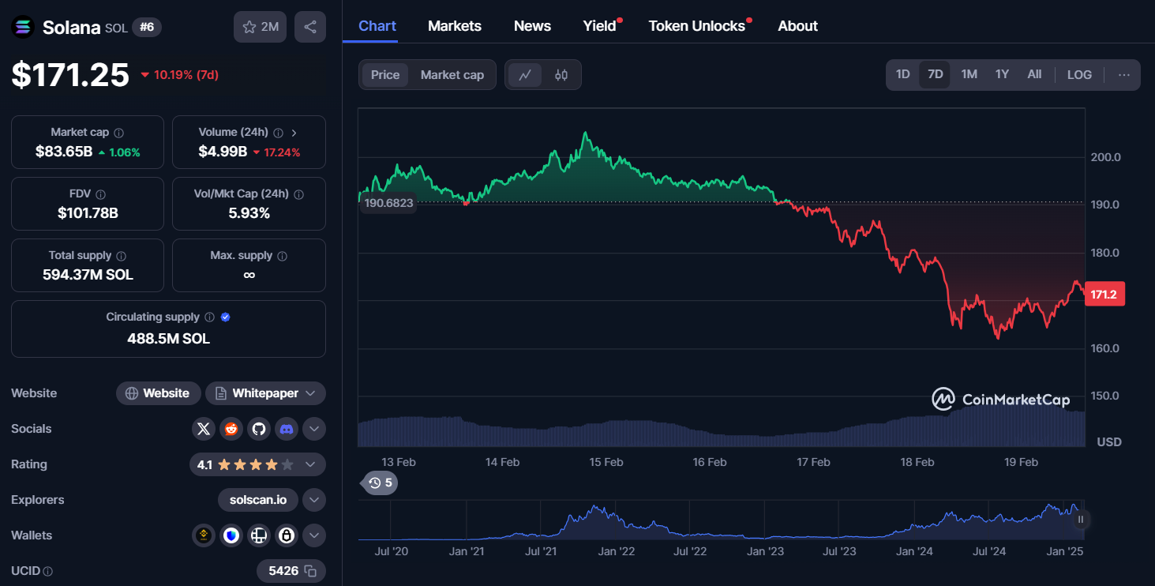The height and width of the screenshot is (586, 1155).
Task: Click the 171.2 current price label
Action: point(1104,295)
